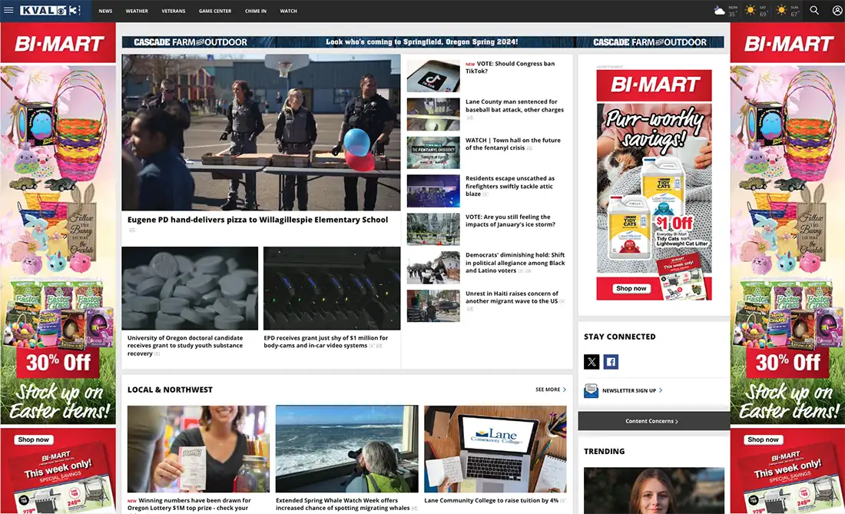Open Lane Community College tuition story
Screen dimensions: 845x514
492,500
